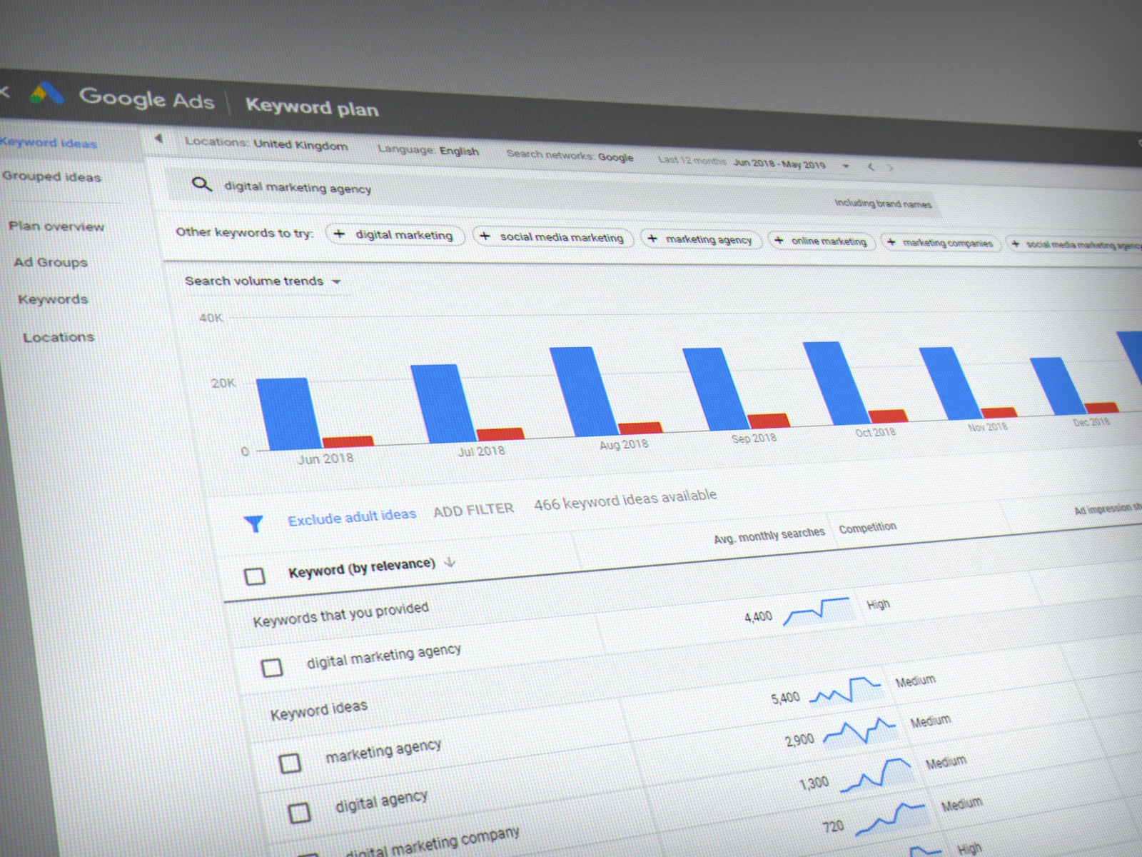The image size is (1142, 857).
Task: Click the search magnifier icon
Action: coord(202,184)
